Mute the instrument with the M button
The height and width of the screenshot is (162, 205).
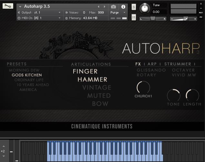[x=134, y=17]
